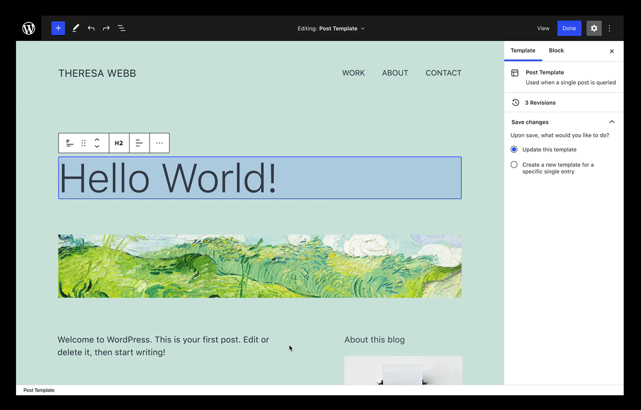This screenshot has width=641, height=410.
Task: Open the H2 heading level dropdown
Action: tap(119, 143)
